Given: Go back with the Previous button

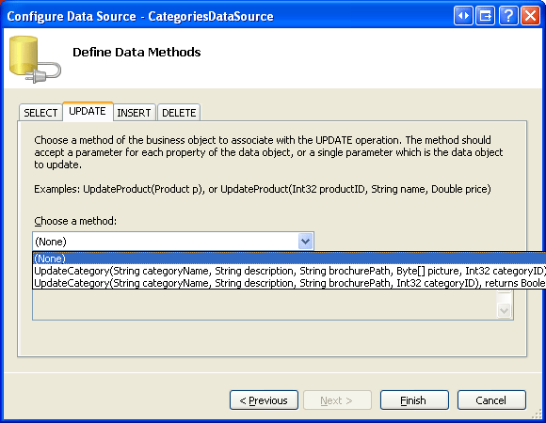Looking at the screenshot, I should tap(264, 400).
